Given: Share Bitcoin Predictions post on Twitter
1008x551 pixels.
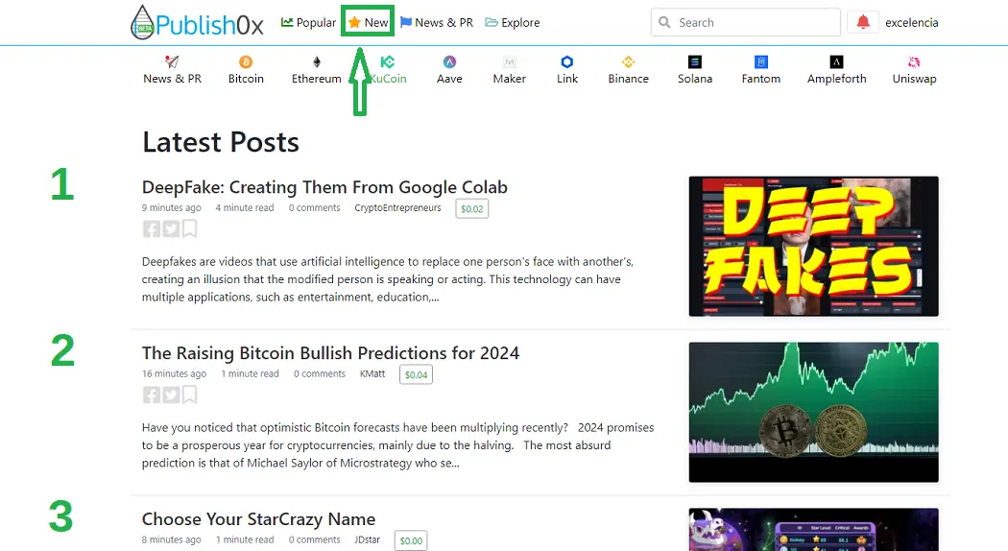Looking at the screenshot, I should (x=171, y=395).
